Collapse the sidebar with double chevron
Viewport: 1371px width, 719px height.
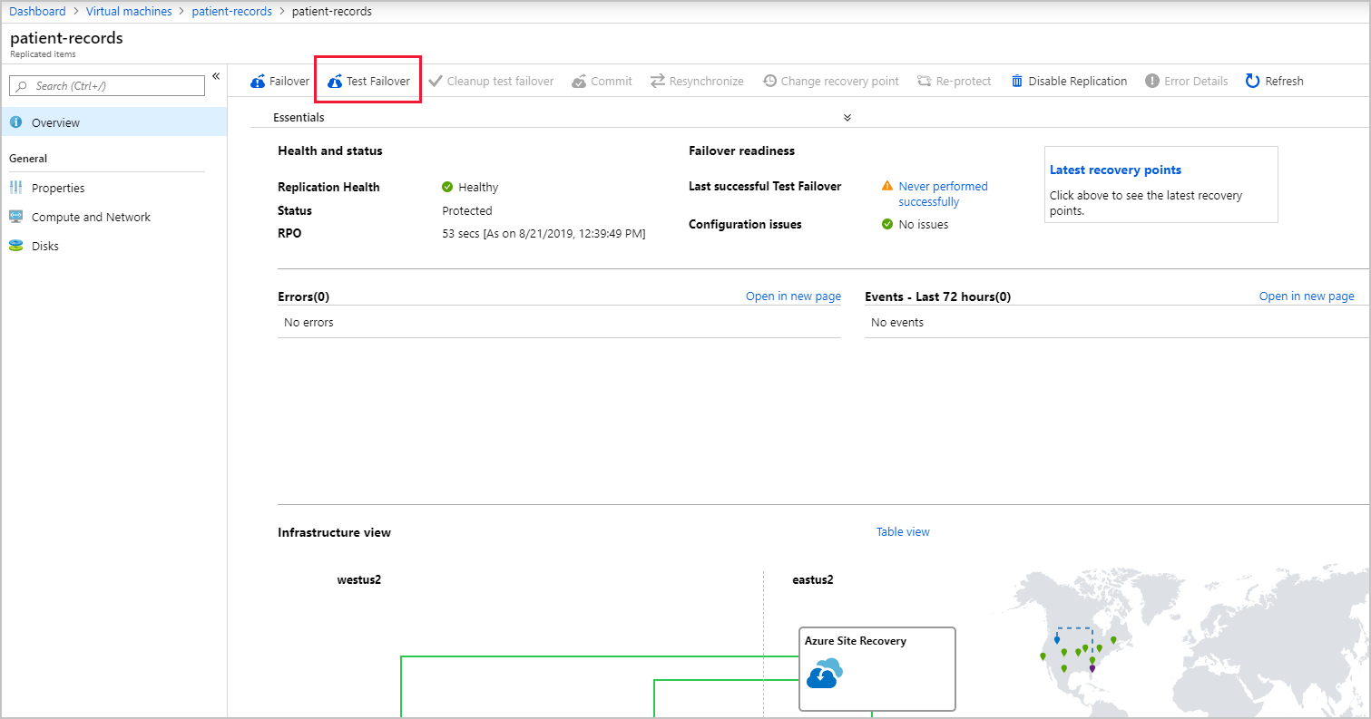coord(216,76)
